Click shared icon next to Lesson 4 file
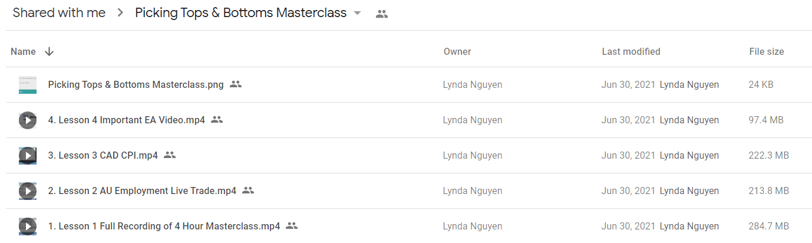Screen dimensions: 812x243 pyautogui.click(x=217, y=120)
